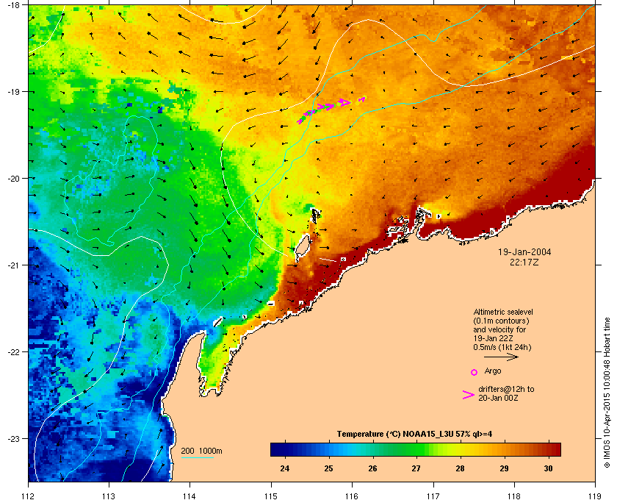Click the magenta drifter track on the map
Screen dimensions: 617x500
(331, 109)
